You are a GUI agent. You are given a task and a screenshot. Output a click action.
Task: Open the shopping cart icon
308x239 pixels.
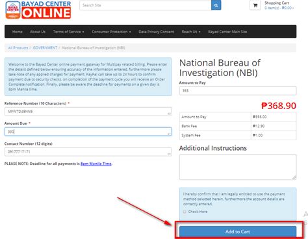pos(255,5)
